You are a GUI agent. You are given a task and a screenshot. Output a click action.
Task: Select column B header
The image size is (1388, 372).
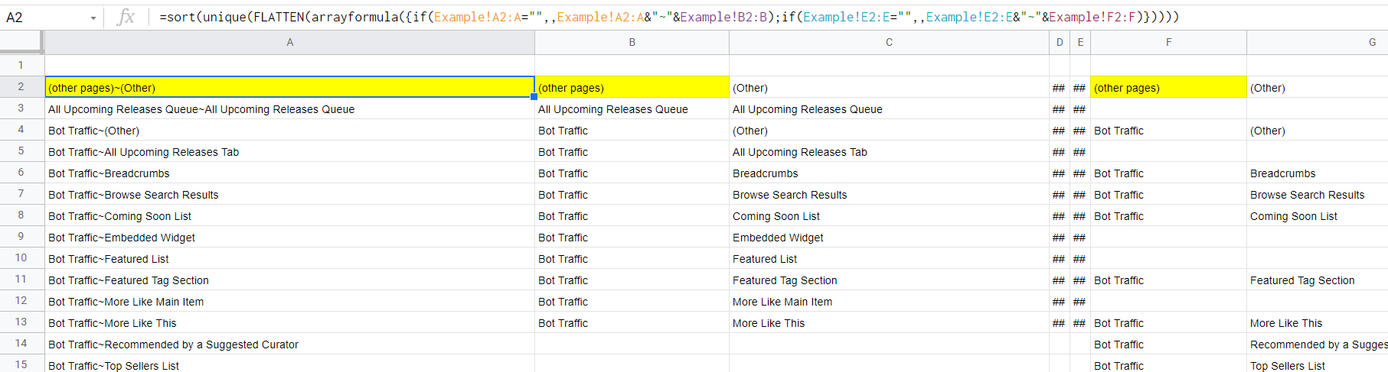click(632, 42)
